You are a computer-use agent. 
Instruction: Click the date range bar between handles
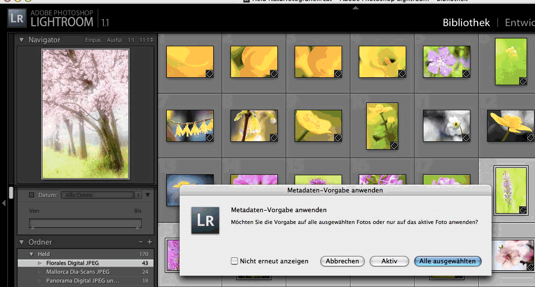pos(85,223)
